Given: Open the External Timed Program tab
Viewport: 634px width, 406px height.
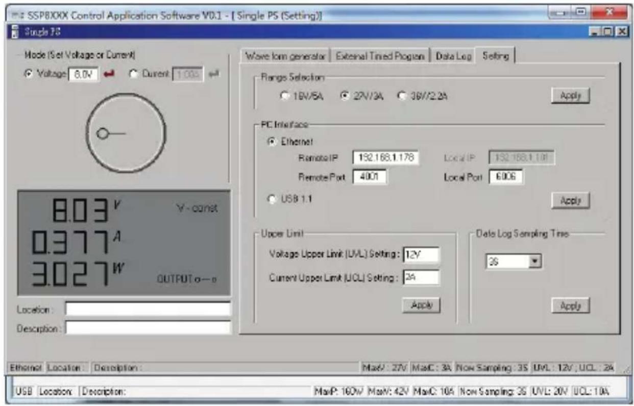Looking at the screenshot, I should (380, 56).
